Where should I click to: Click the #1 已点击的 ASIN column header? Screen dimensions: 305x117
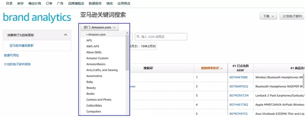point(240,68)
